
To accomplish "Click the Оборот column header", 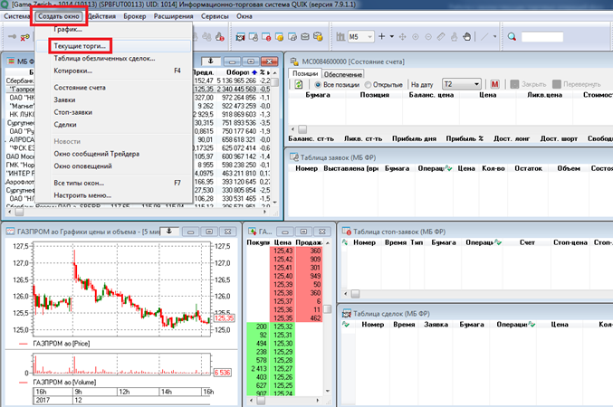I will click(237, 72).
